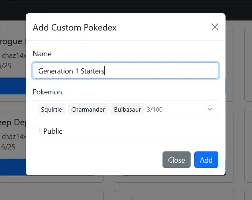
Task: Click the blue bar on the lower-left background card
Action: 13,167
